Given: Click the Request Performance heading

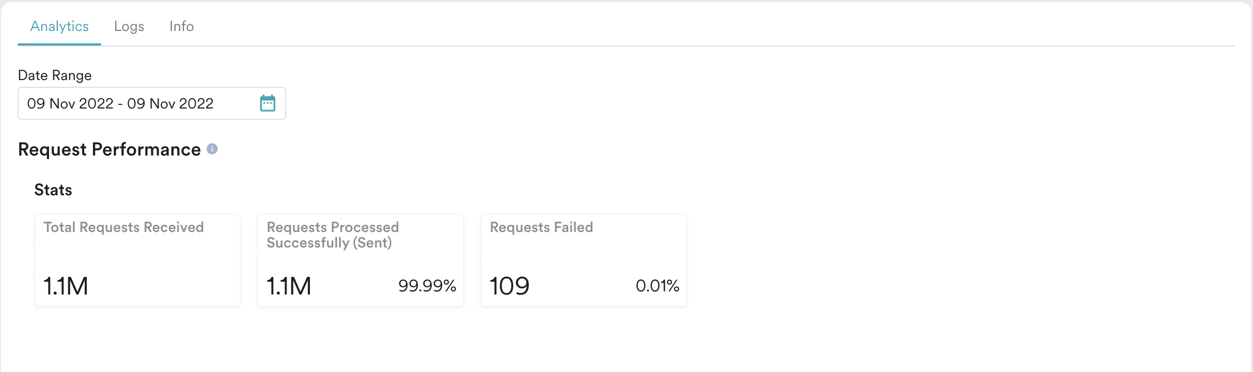Looking at the screenshot, I should 109,149.
